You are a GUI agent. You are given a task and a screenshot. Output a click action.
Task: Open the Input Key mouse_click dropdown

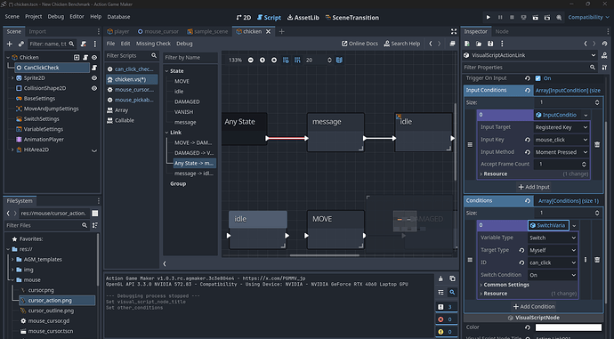pos(561,140)
